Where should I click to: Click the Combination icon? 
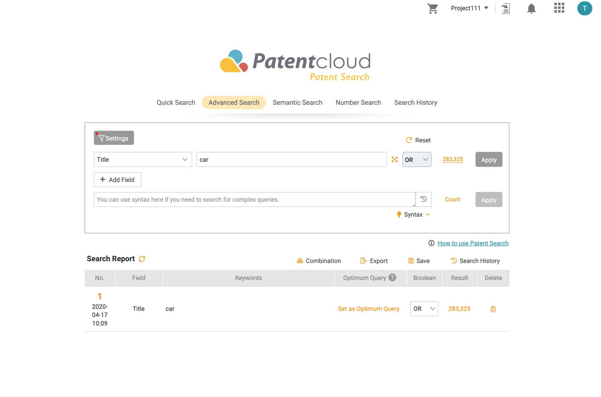click(x=300, y=261)
